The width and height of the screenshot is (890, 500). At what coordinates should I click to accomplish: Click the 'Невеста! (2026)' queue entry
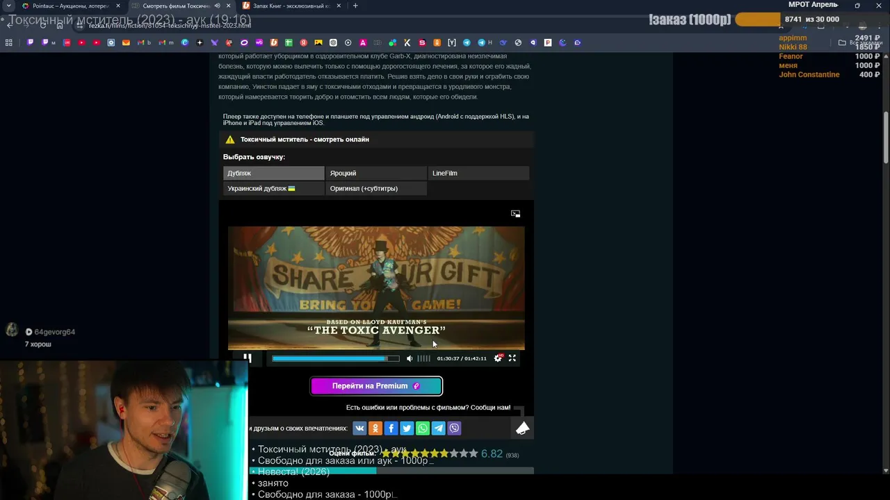tap(293, 472)
